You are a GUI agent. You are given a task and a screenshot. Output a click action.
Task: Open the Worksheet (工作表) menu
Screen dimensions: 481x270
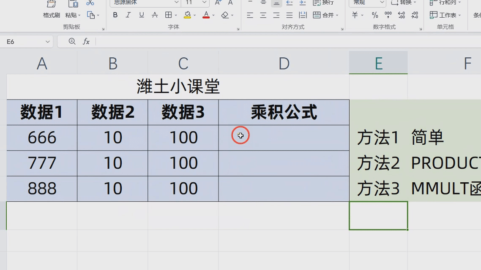pos(445,15)
